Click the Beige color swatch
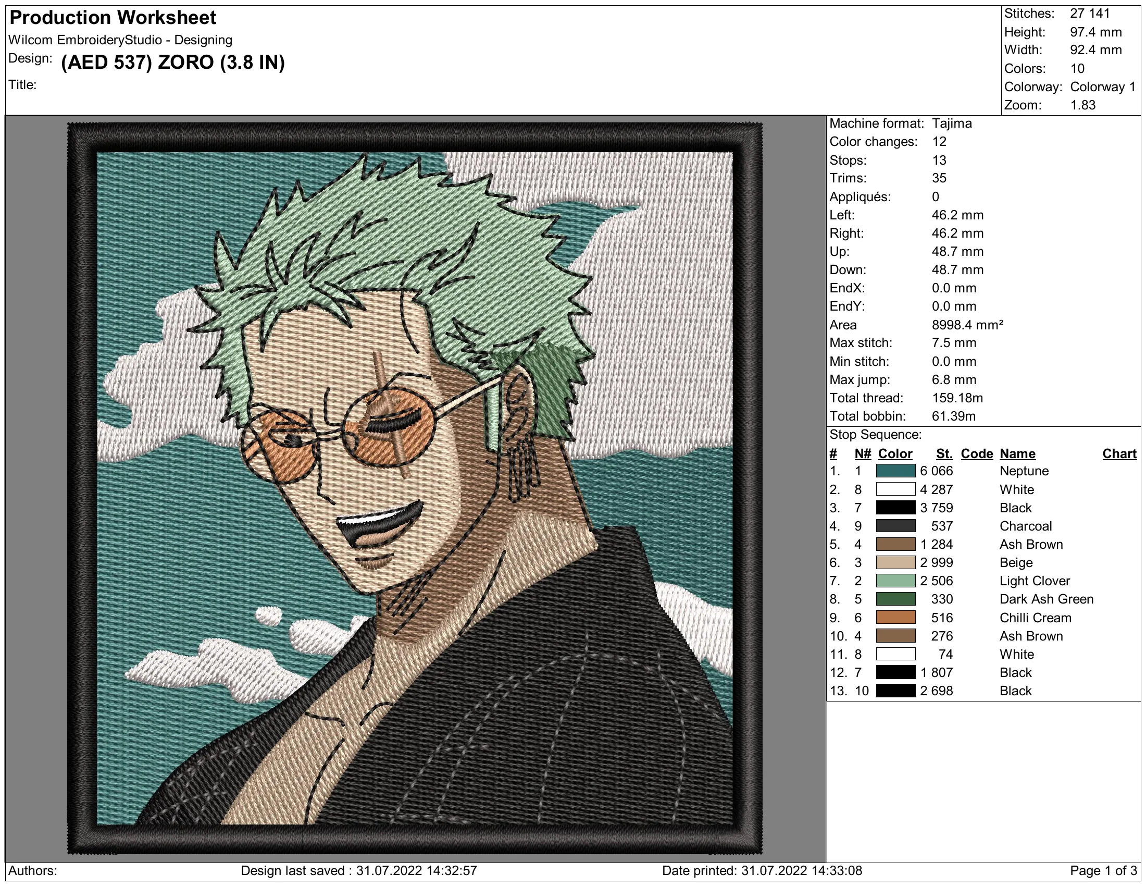 pyautogui.click(x=896, y=563)
